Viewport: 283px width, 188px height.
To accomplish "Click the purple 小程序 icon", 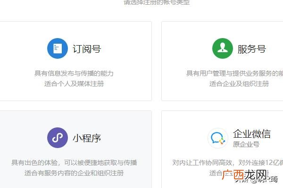I will pyautogui.click(x=58, y=138).
